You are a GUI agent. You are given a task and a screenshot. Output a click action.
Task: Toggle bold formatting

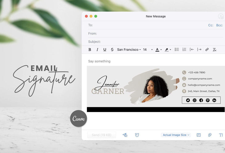pyautogui.click(x=90, y=50)
